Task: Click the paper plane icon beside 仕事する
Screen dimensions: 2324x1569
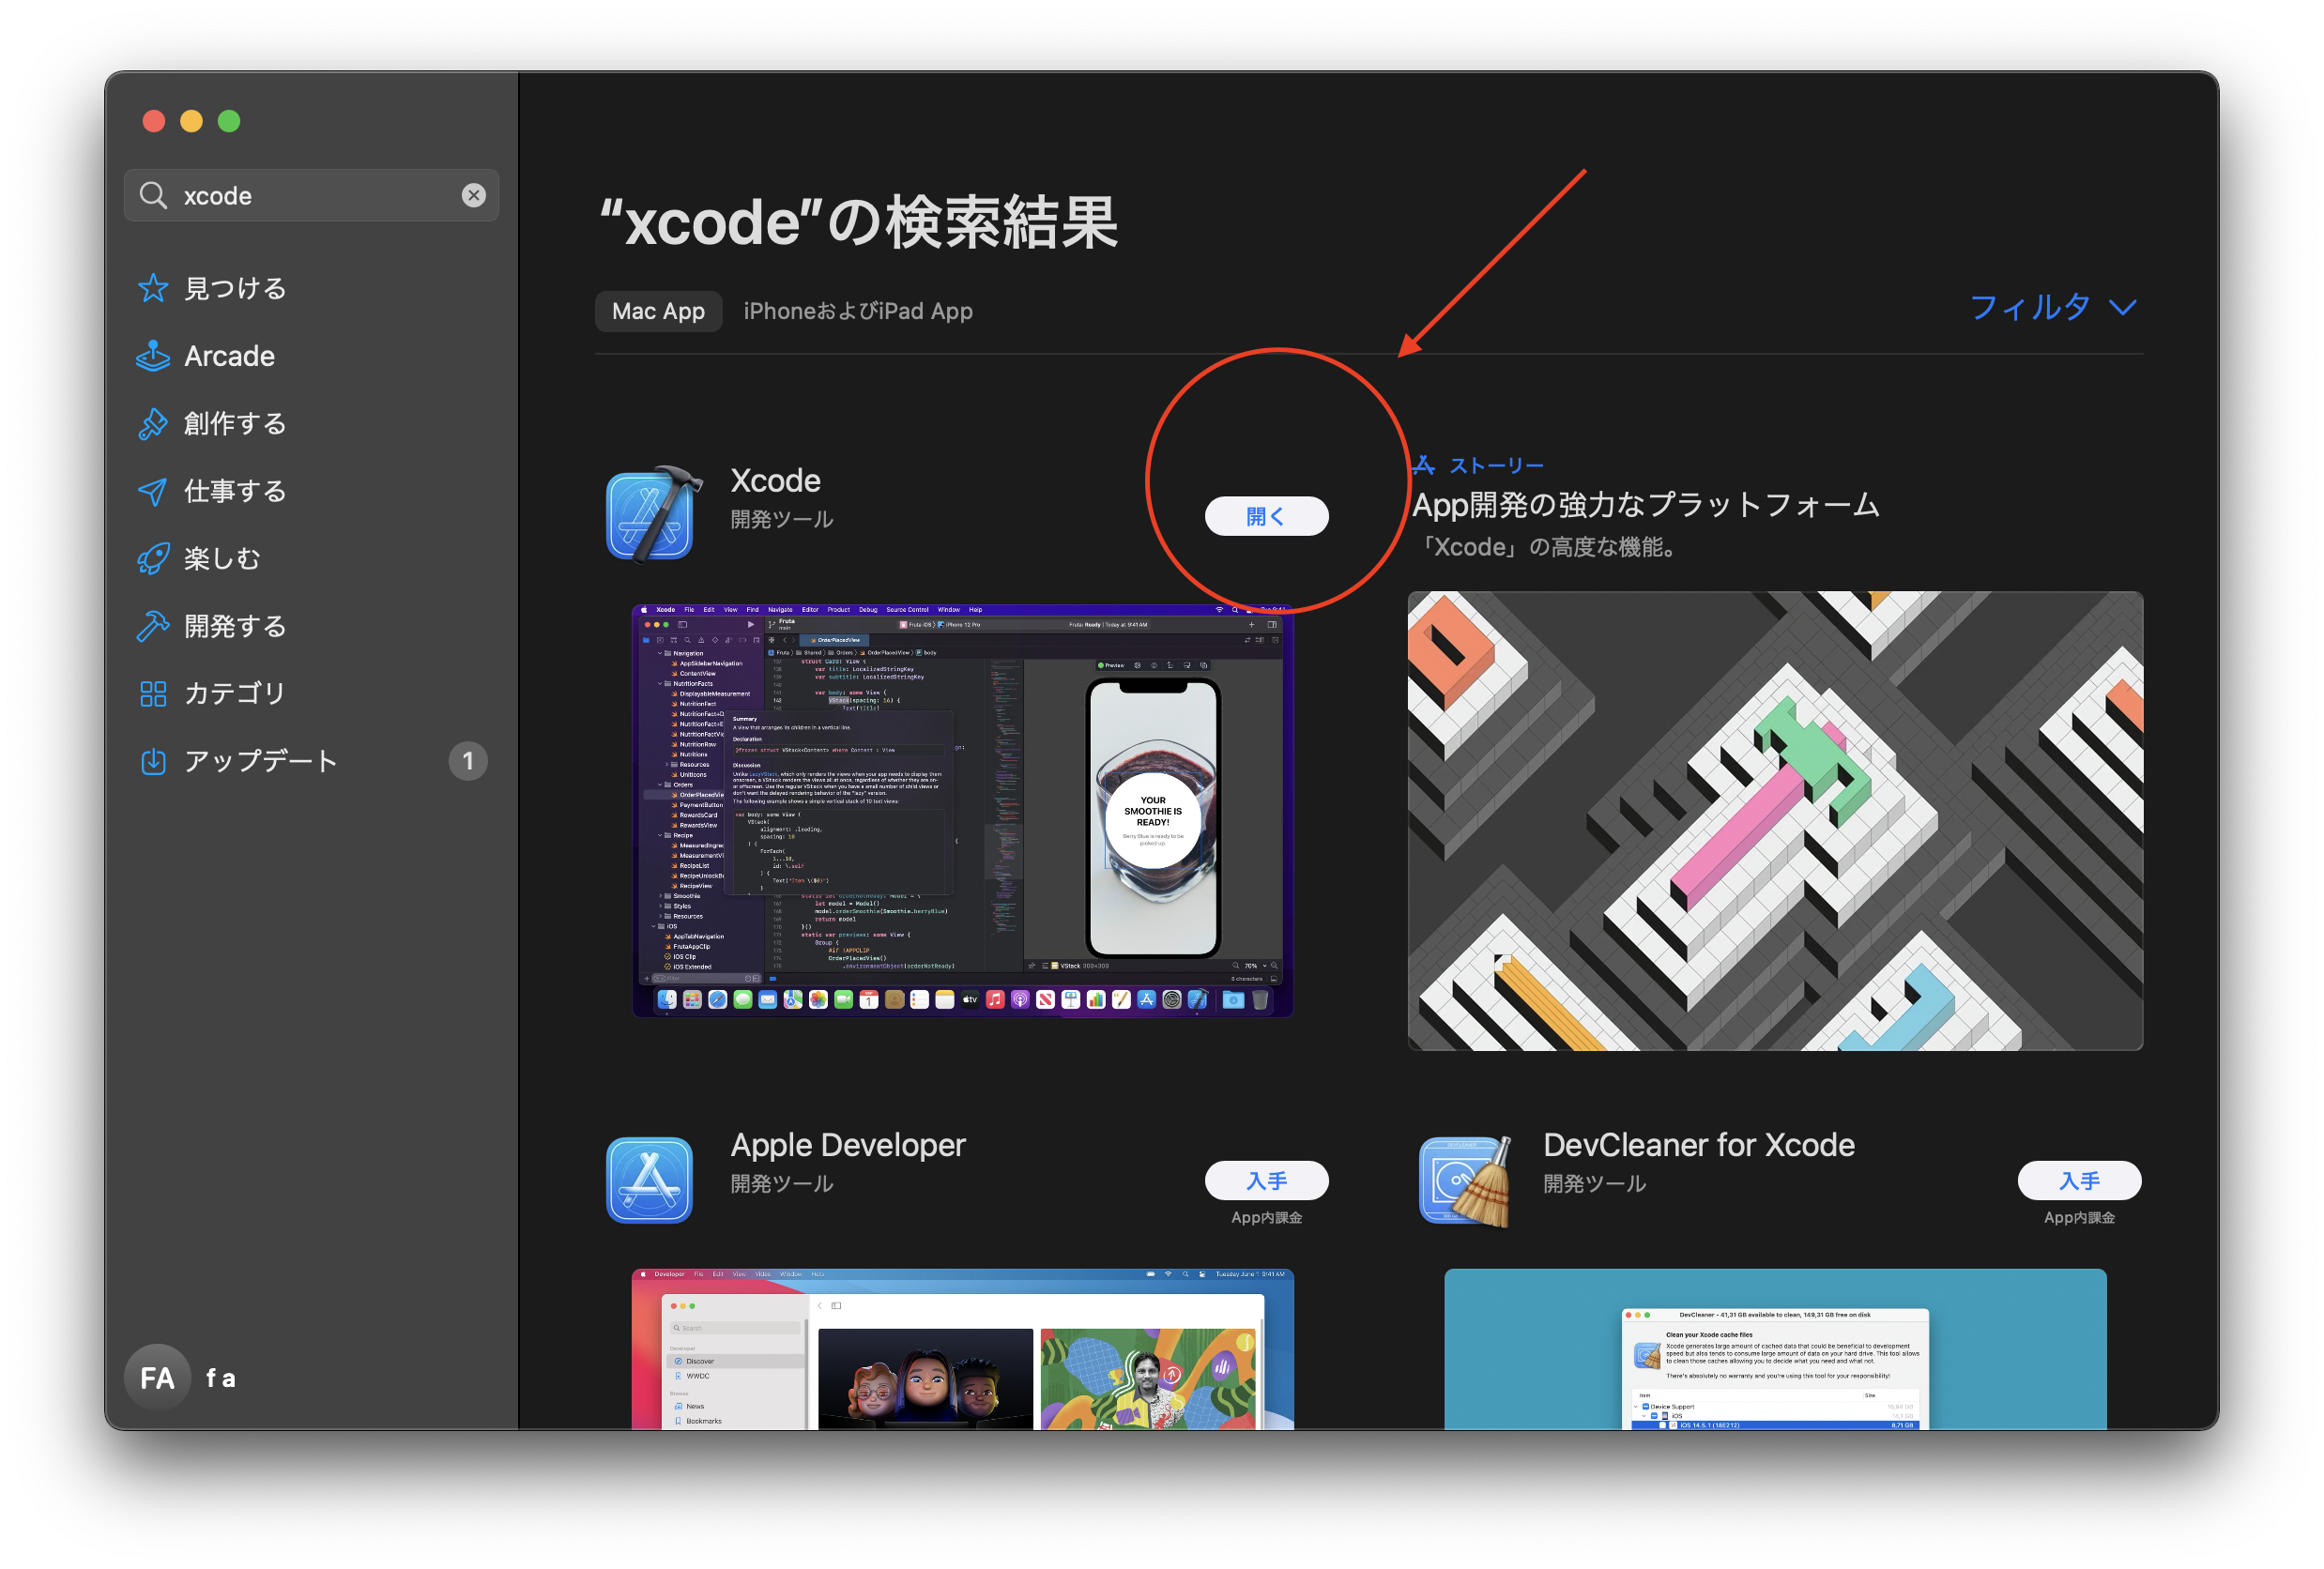Action: pos(153,491)
